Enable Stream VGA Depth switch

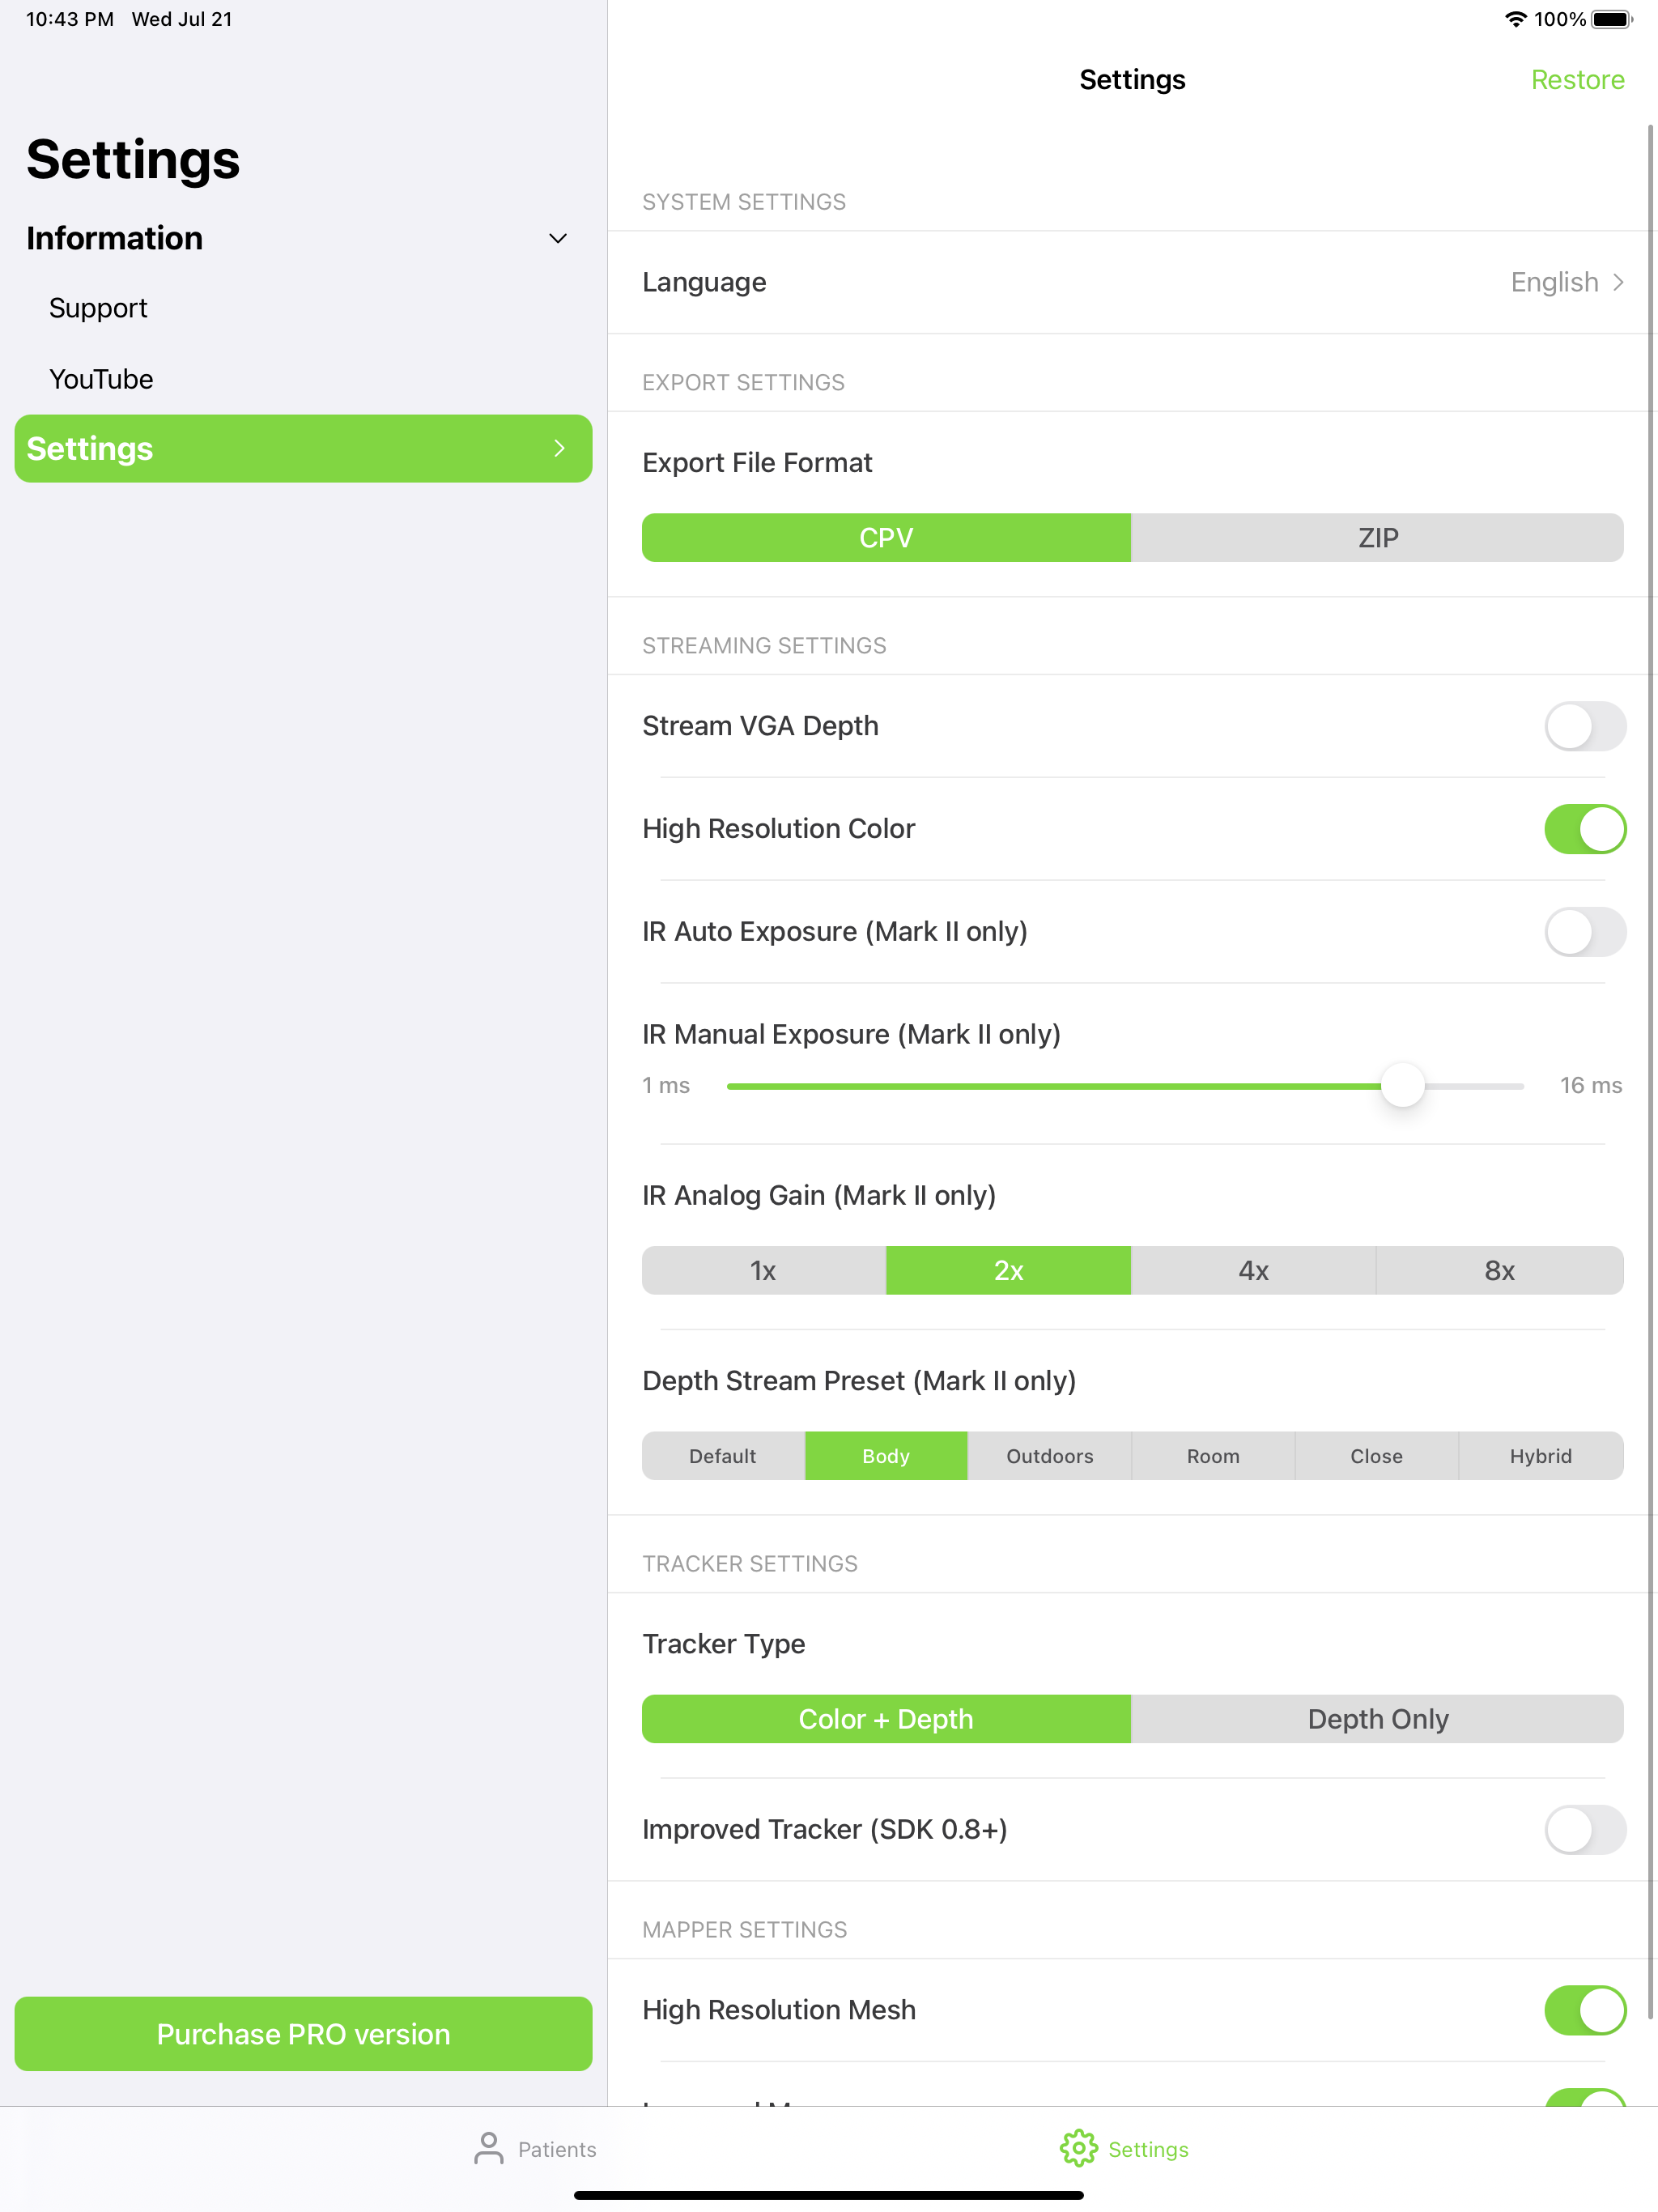tap(1585, 726)
